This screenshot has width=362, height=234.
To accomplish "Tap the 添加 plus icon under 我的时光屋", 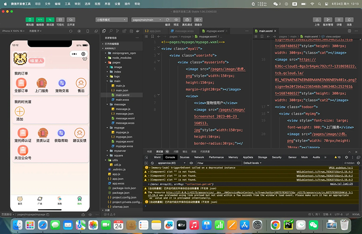I will pos(20,112).
